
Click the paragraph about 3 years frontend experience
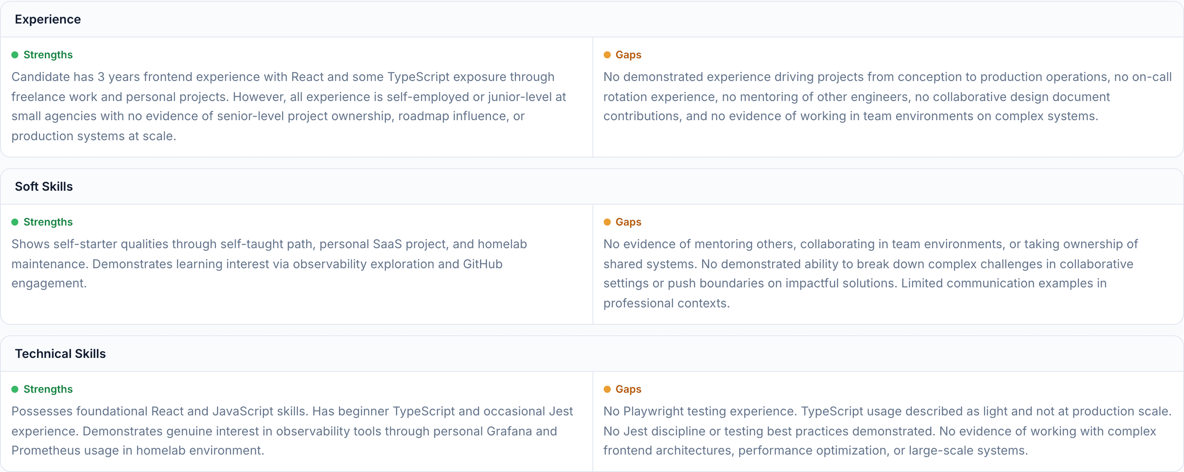290,107
